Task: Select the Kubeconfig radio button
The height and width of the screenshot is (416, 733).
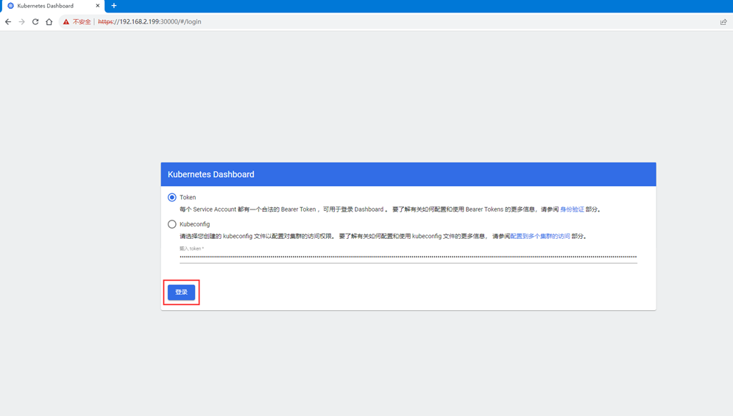Action: (x=172, y=224)
